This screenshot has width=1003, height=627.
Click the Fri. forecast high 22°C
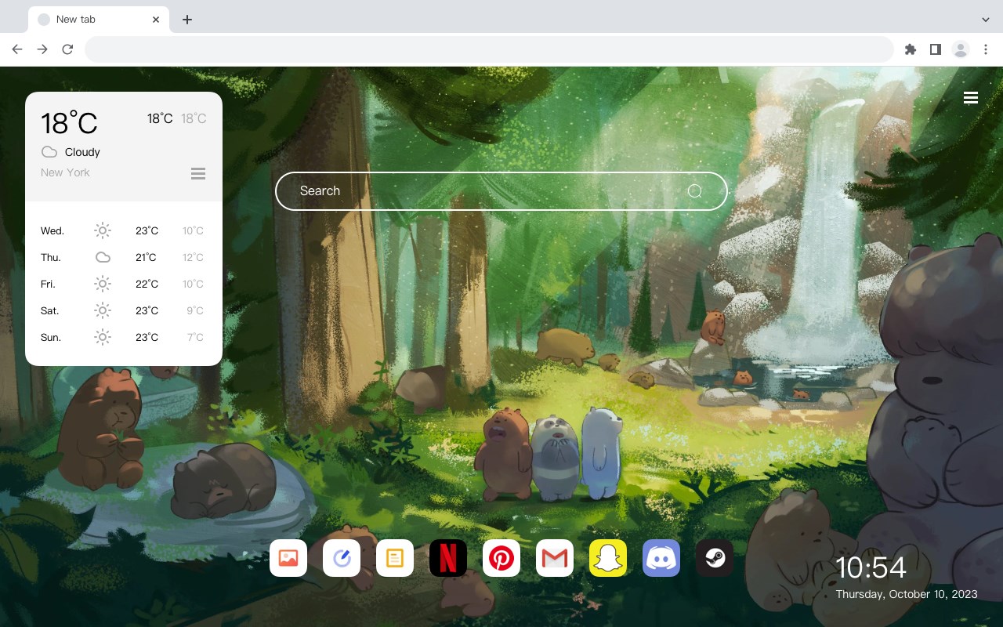(147, 284)
